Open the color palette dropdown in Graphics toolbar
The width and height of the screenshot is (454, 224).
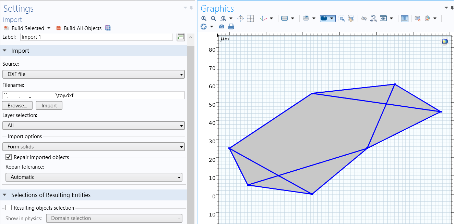tap(435, 18)
